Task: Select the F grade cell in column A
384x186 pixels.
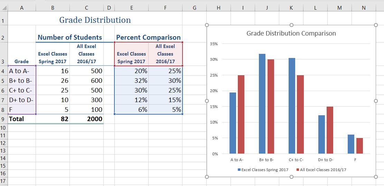Action: [x=22, y=109]
